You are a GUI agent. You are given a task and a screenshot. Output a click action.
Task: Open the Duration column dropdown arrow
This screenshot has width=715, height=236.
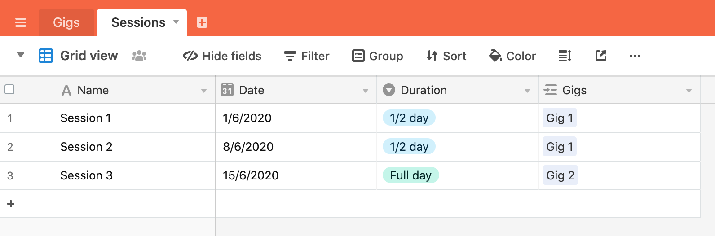[527, 91]
